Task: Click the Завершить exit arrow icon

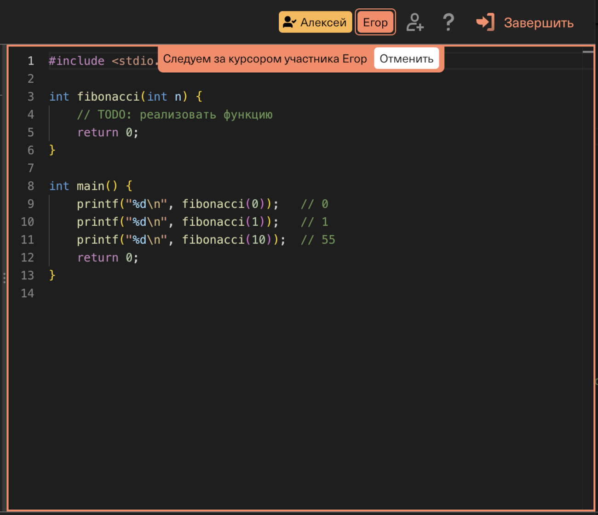Action: pos(485,22)
